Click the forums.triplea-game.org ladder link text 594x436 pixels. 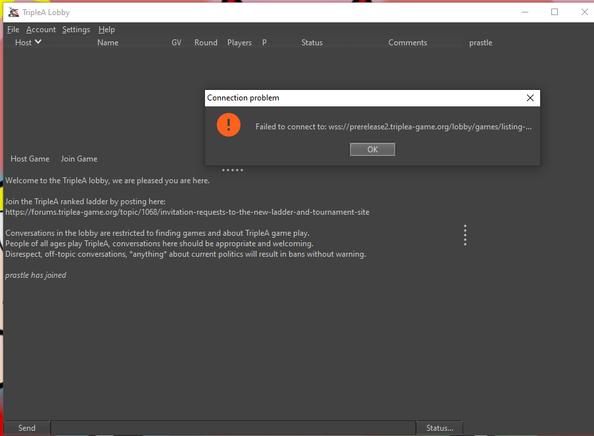[x=187, y=212]
